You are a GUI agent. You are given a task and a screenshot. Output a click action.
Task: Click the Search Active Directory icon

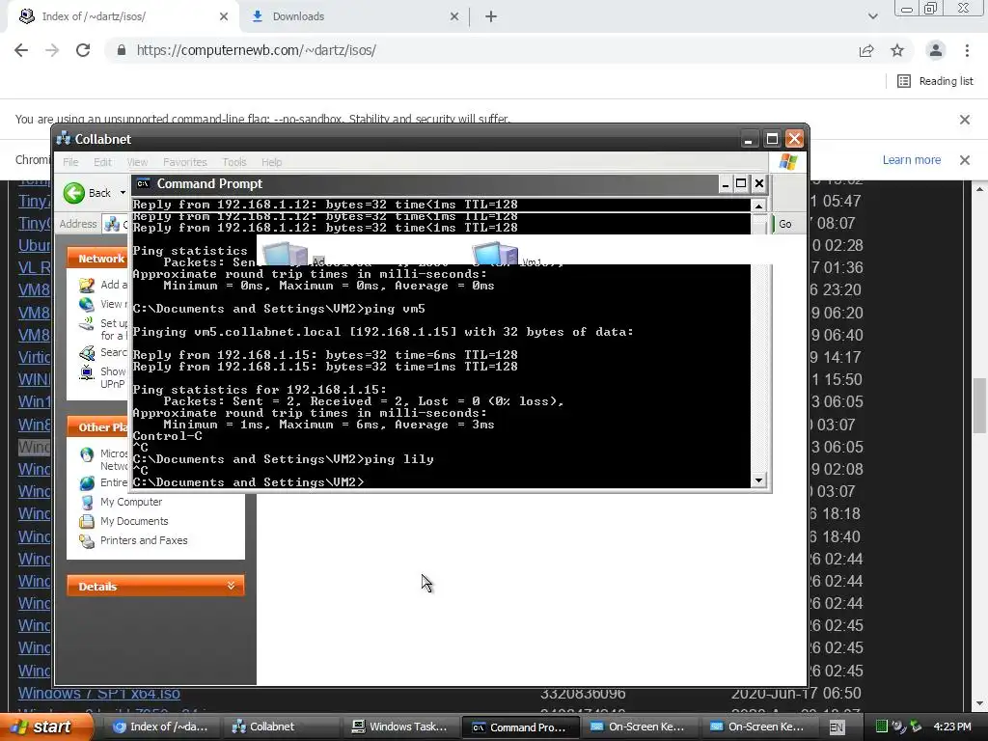87,353
